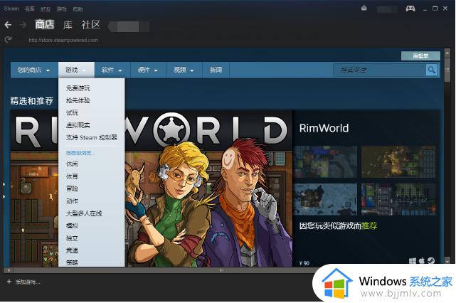Click the vertical scrollbar up arrow
This screenshot has width=456, height=303.
tap(447, 53)
